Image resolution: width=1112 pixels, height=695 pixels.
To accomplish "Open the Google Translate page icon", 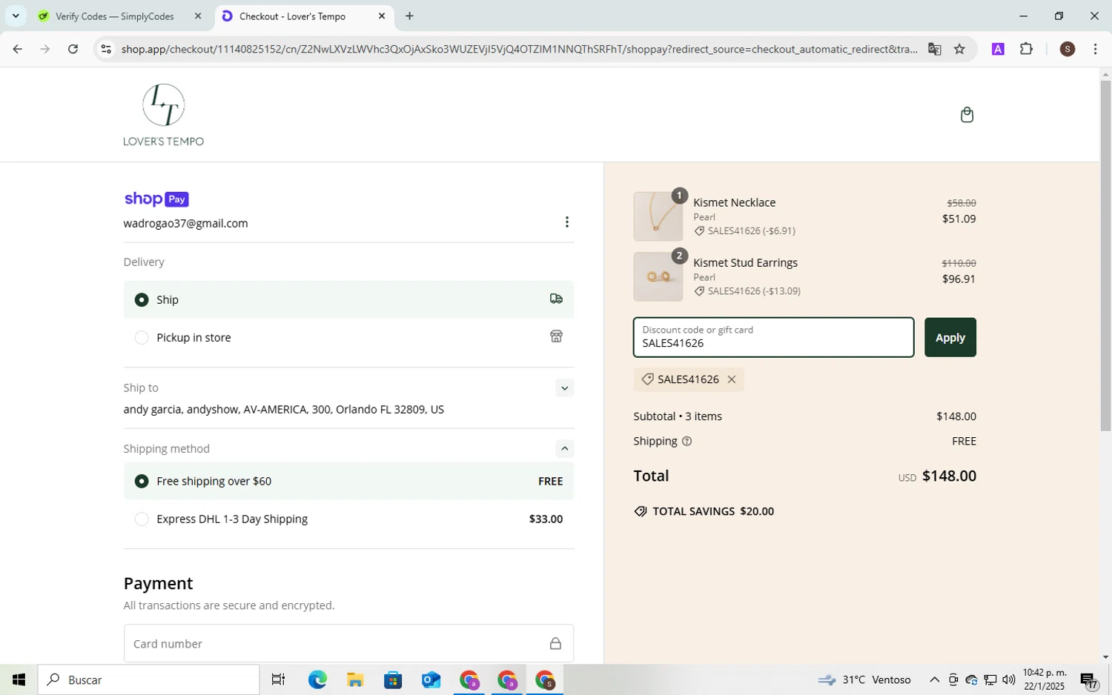I will [934, 49].
